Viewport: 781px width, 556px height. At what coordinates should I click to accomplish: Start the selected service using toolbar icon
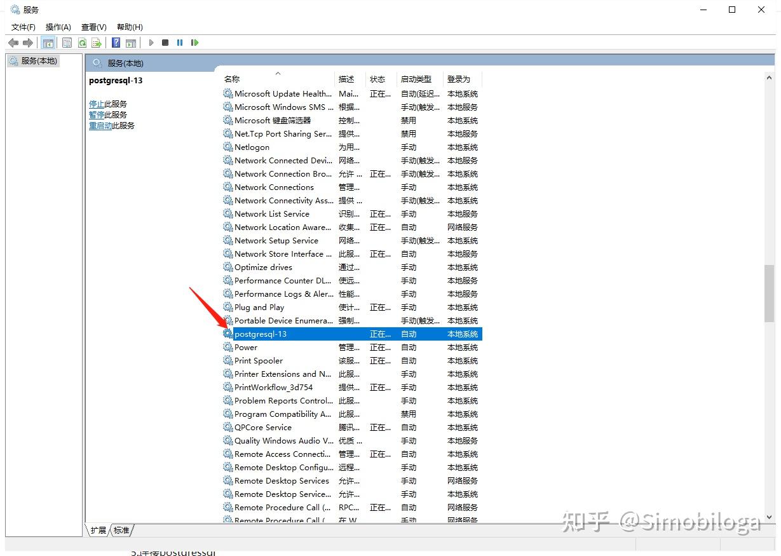(x=151, y=42)
